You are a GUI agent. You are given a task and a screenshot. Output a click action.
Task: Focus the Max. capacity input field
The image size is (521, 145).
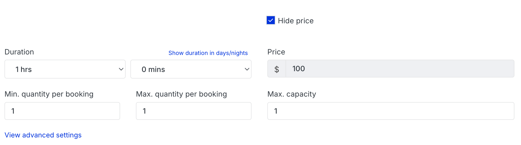[x=391, y=111]
